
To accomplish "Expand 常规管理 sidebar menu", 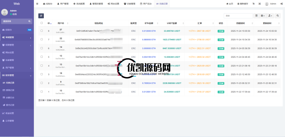I will 17,37.
